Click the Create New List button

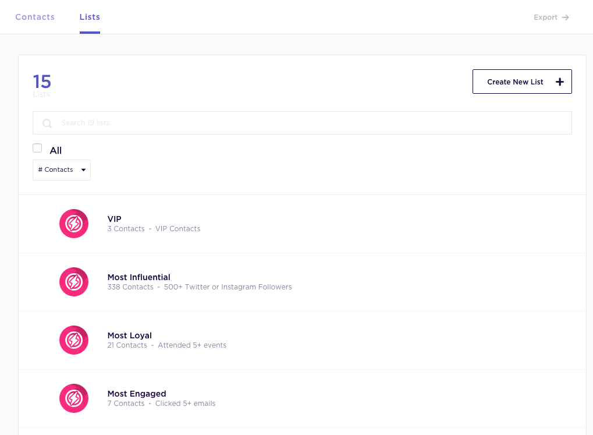pyautogui.click(x=522, y=82)
